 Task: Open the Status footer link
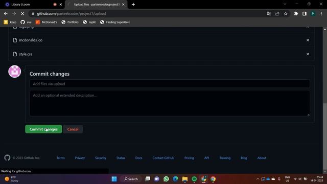click(121, 158)
